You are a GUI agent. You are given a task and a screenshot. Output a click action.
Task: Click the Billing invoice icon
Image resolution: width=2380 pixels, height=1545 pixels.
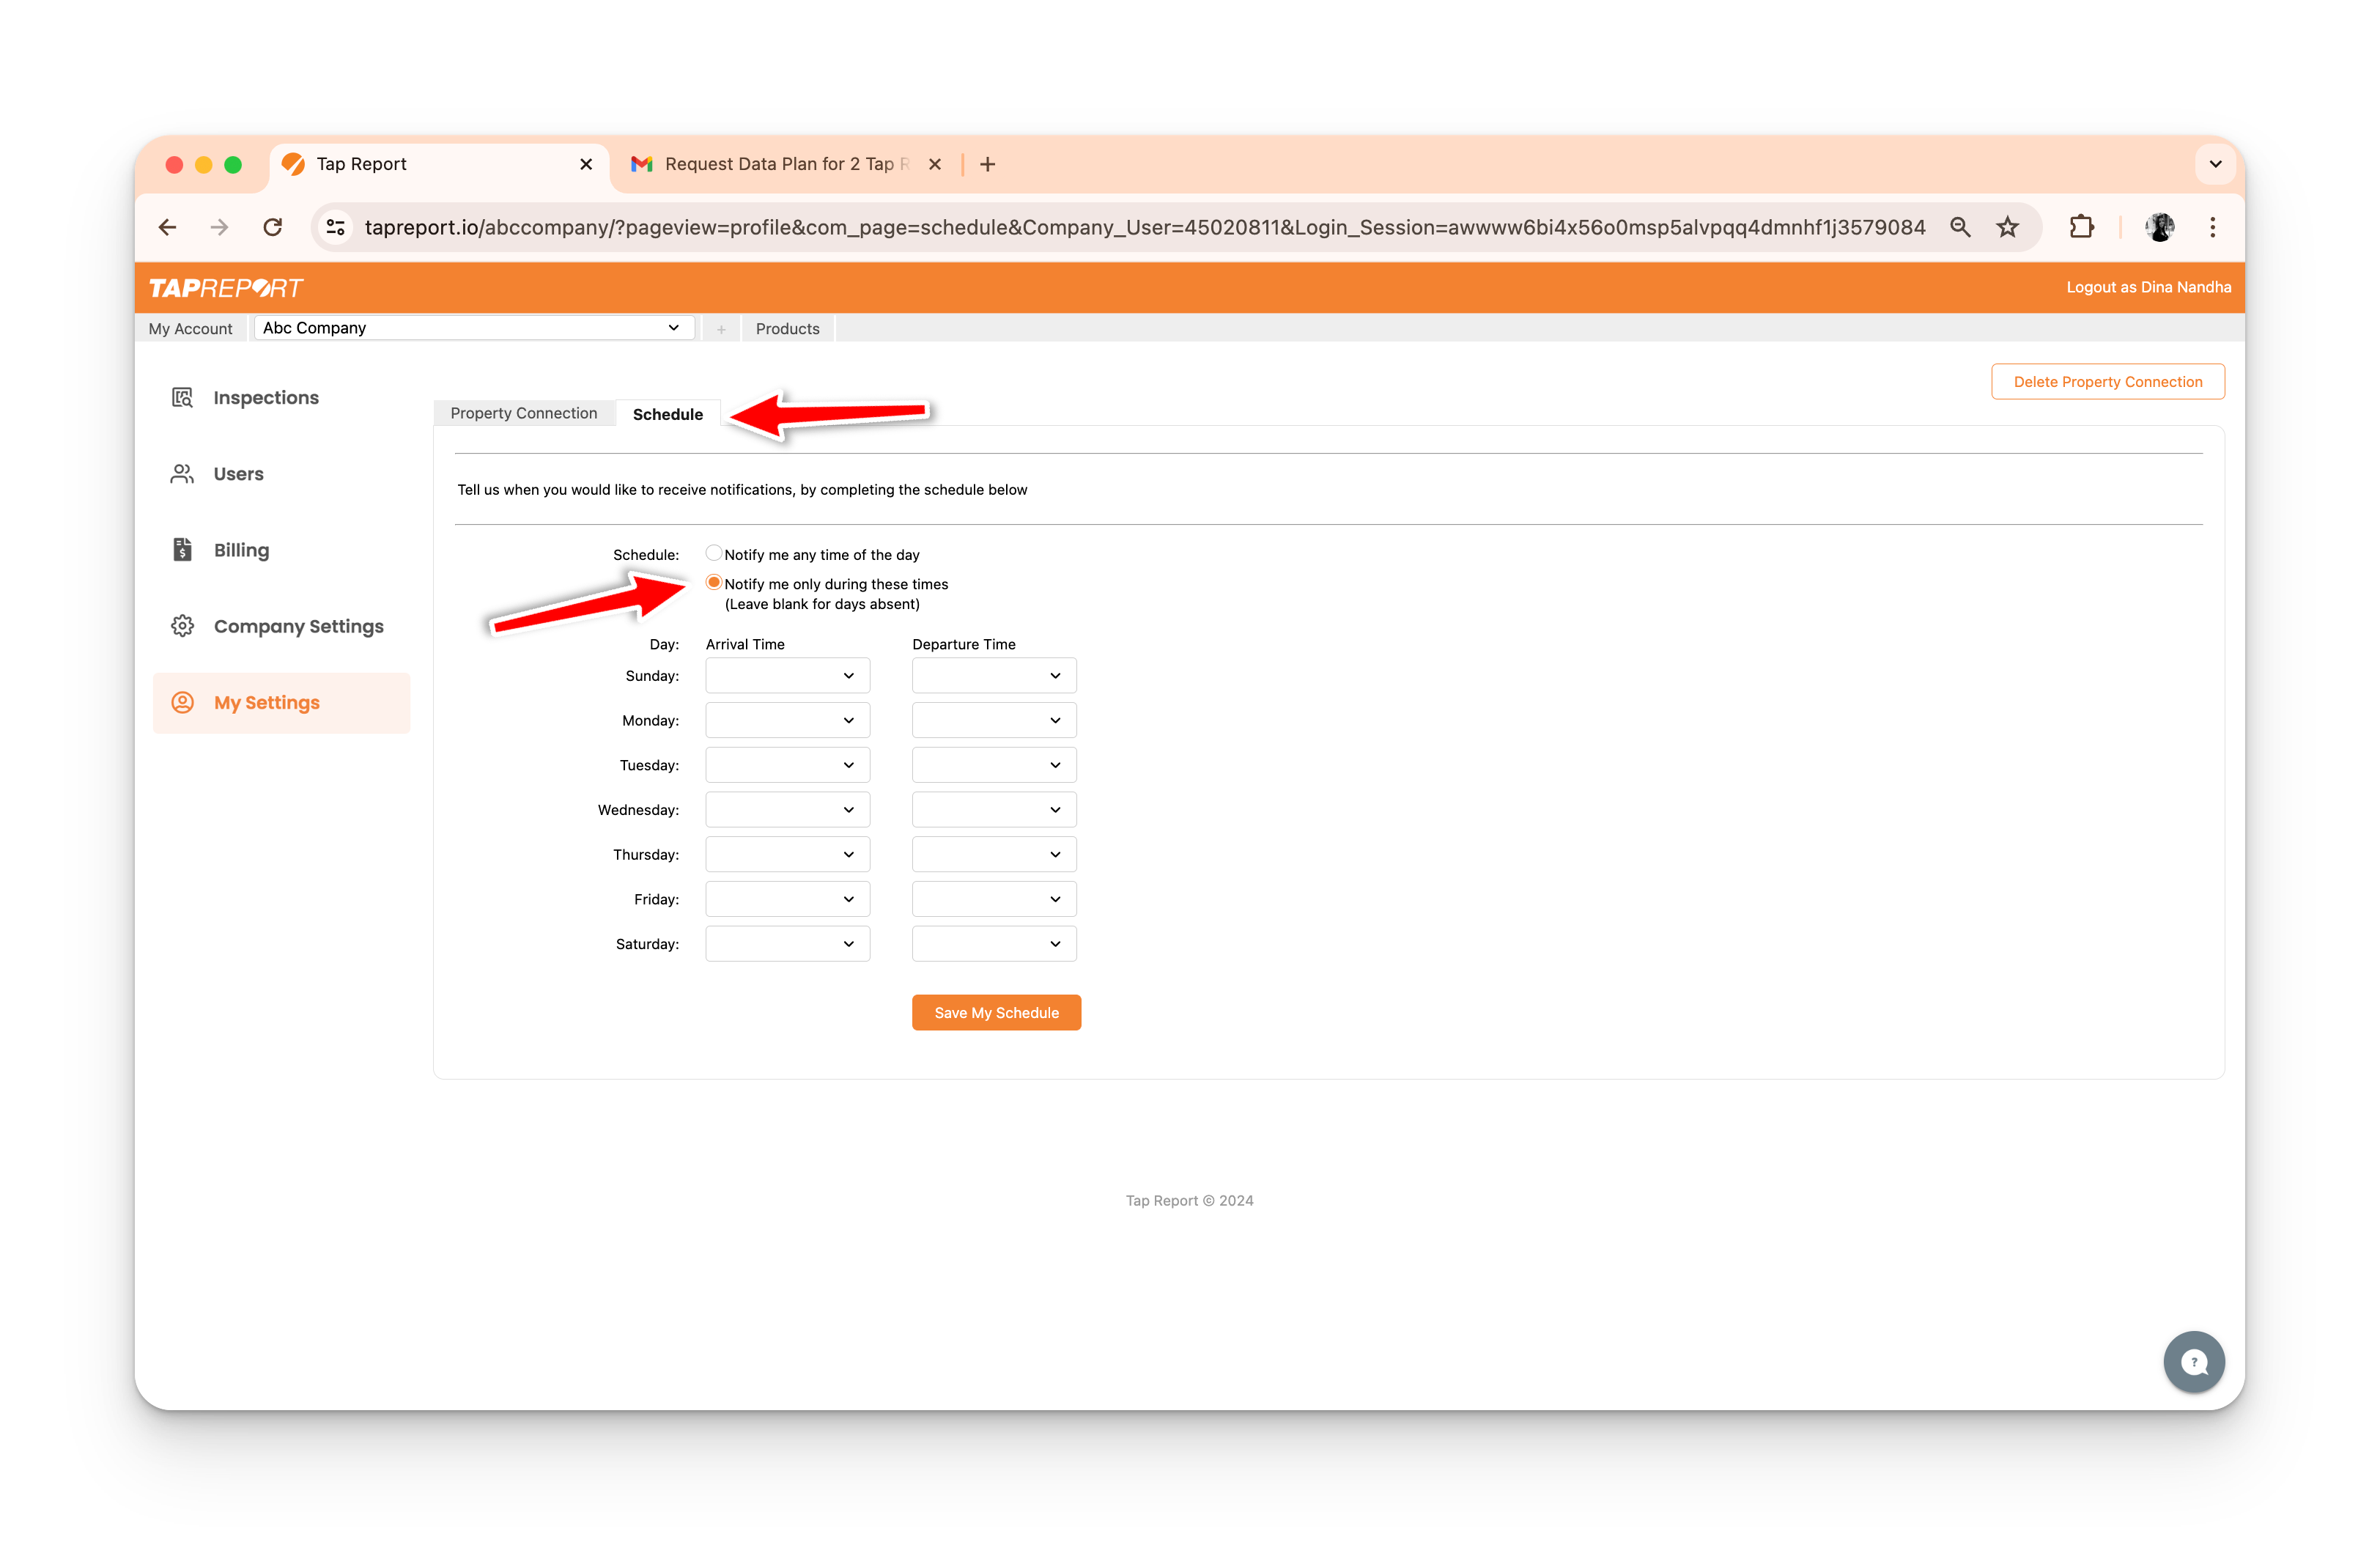[182, 550]
